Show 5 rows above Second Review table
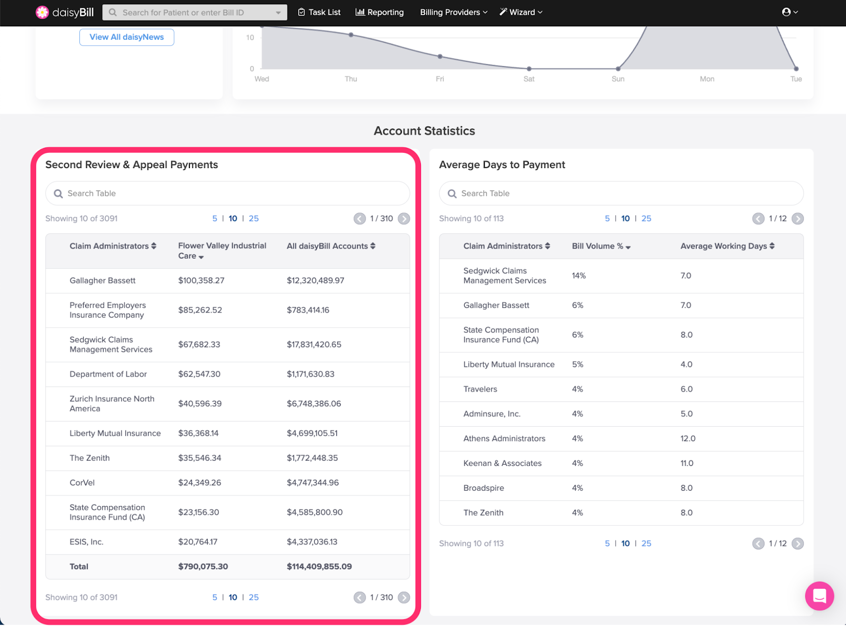Image resolution: width=846 pixels, height=642 pixels. coord(215,218)
